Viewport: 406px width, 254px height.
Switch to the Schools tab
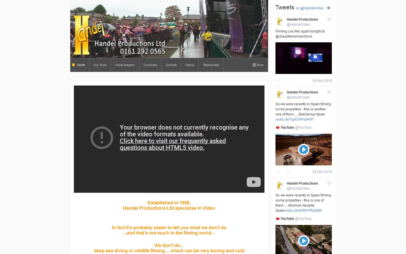click(171, 65)
